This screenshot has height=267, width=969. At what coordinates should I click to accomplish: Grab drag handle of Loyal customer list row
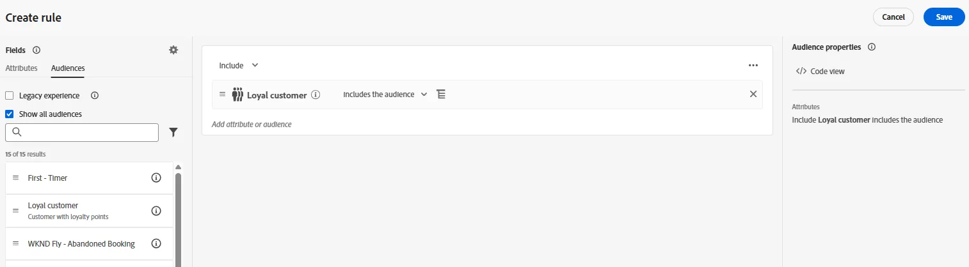tap(16, 211)
